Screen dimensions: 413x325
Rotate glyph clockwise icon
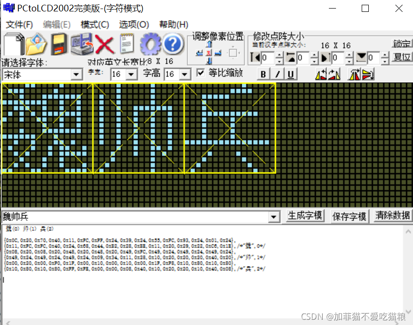(x=334, y=75)
